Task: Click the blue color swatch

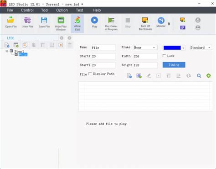Action: click(x=172, y=48)
